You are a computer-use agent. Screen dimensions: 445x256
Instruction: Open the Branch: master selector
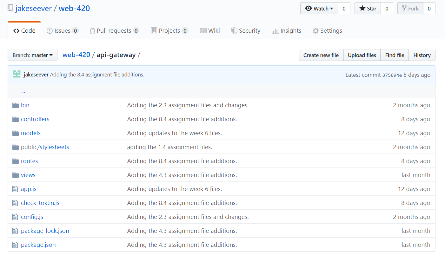coord(32,55)
